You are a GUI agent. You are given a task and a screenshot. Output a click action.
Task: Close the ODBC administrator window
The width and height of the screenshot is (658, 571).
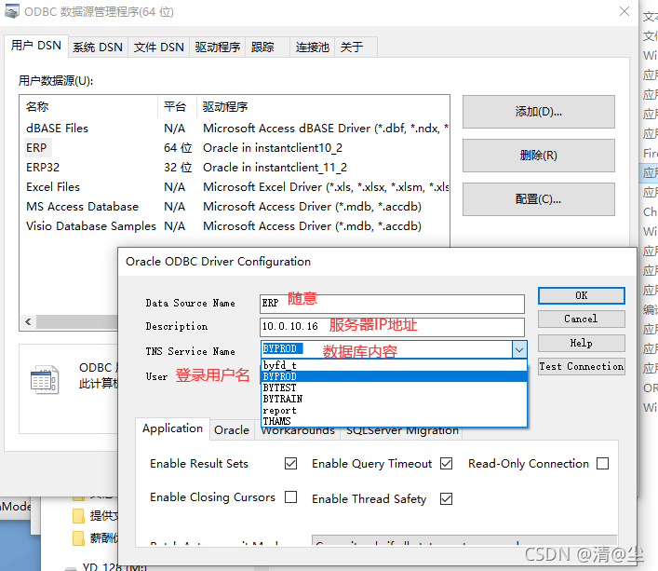[624, 11]
